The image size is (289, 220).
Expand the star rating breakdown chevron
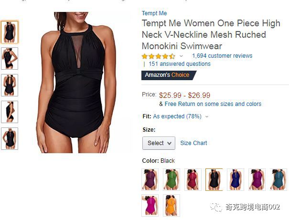pos(181,56)
